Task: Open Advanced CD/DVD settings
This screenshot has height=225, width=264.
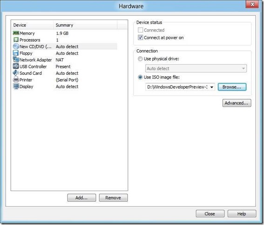Action: (237, 103)
